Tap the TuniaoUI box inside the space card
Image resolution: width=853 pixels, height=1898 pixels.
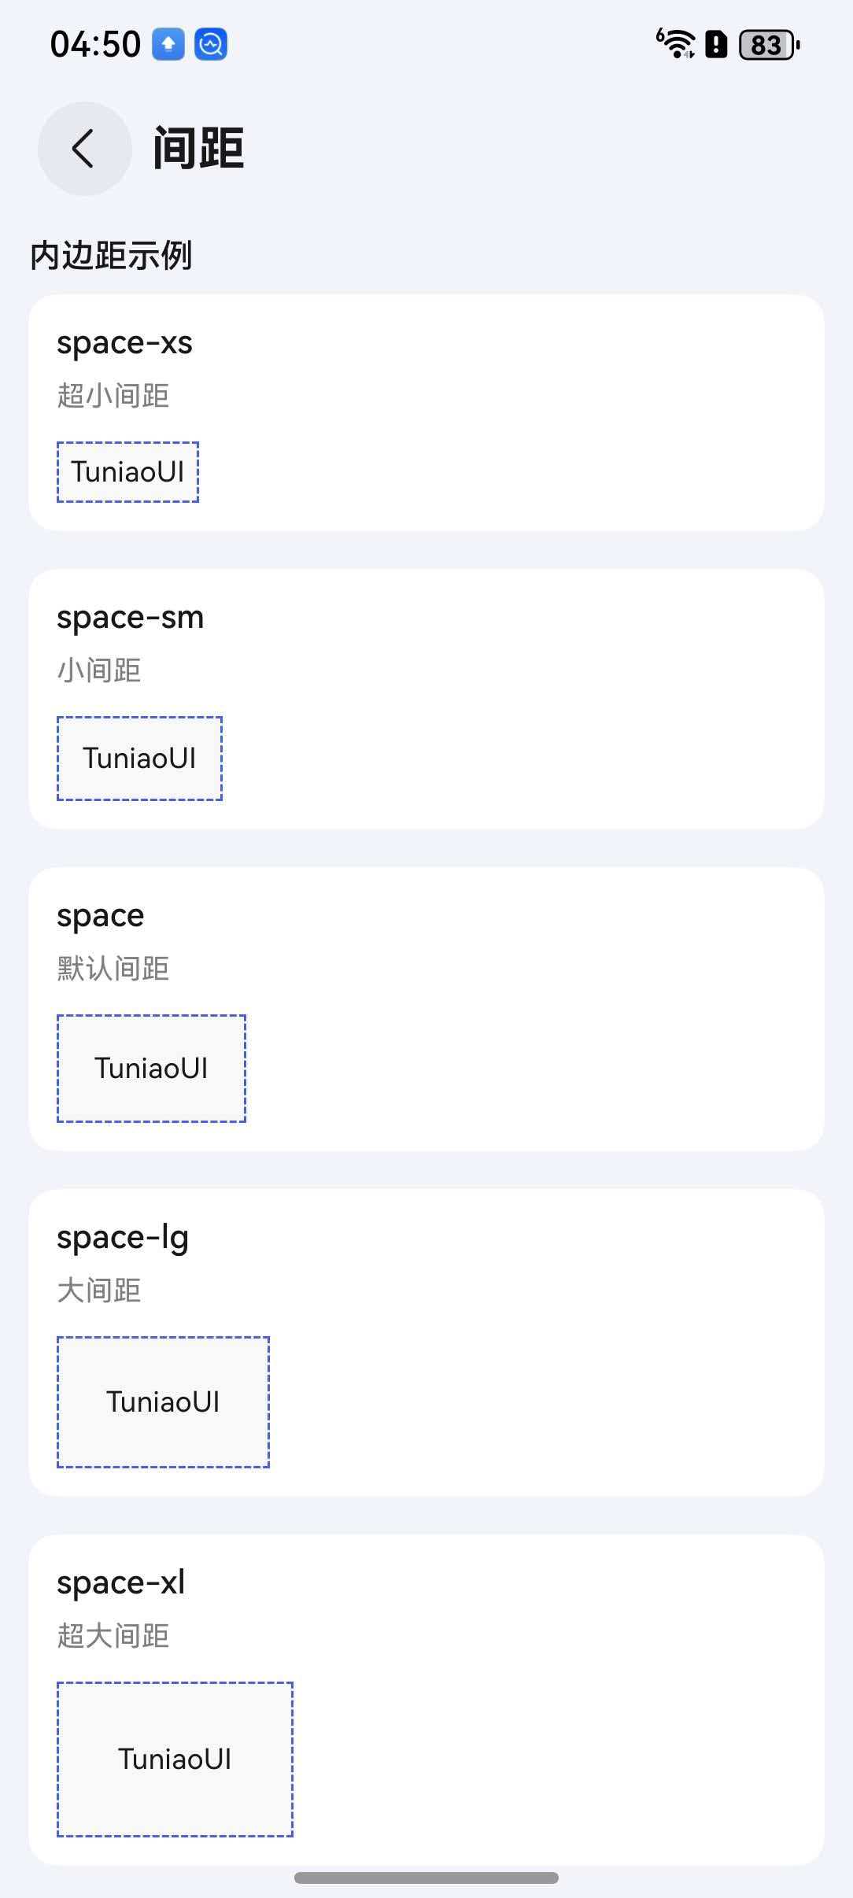click(x=152, y=1068)
